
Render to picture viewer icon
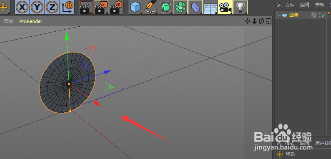pos(101,7)
